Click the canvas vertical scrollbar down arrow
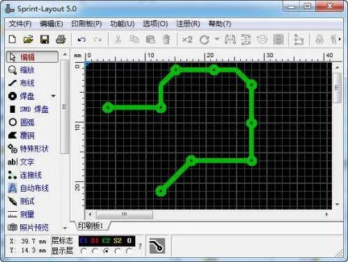 (x=338, y=204)
